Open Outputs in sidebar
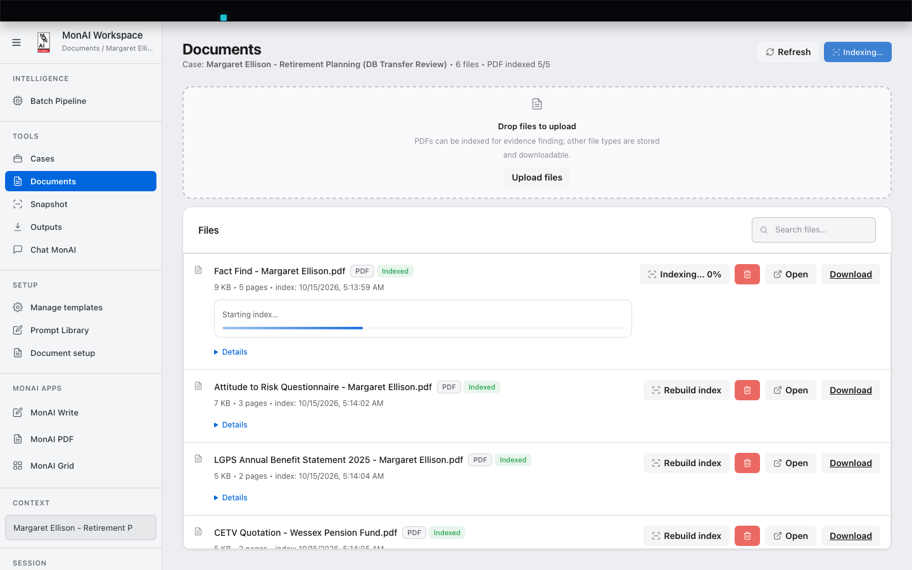 tap(80, 227)
